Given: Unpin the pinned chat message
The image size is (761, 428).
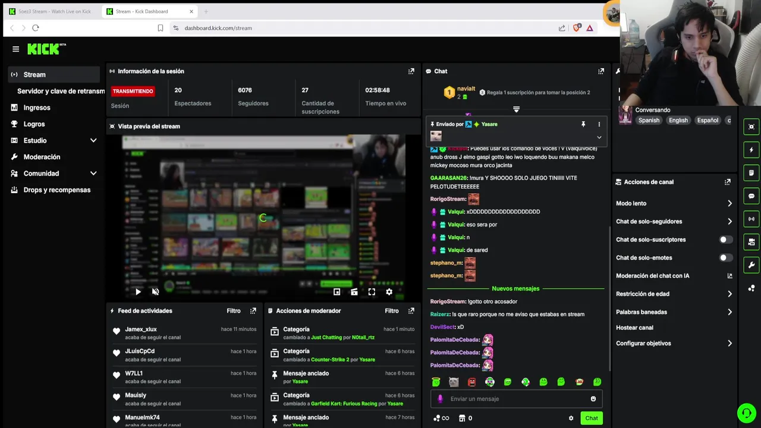Looking at the screenshot, I should [583, 124].
